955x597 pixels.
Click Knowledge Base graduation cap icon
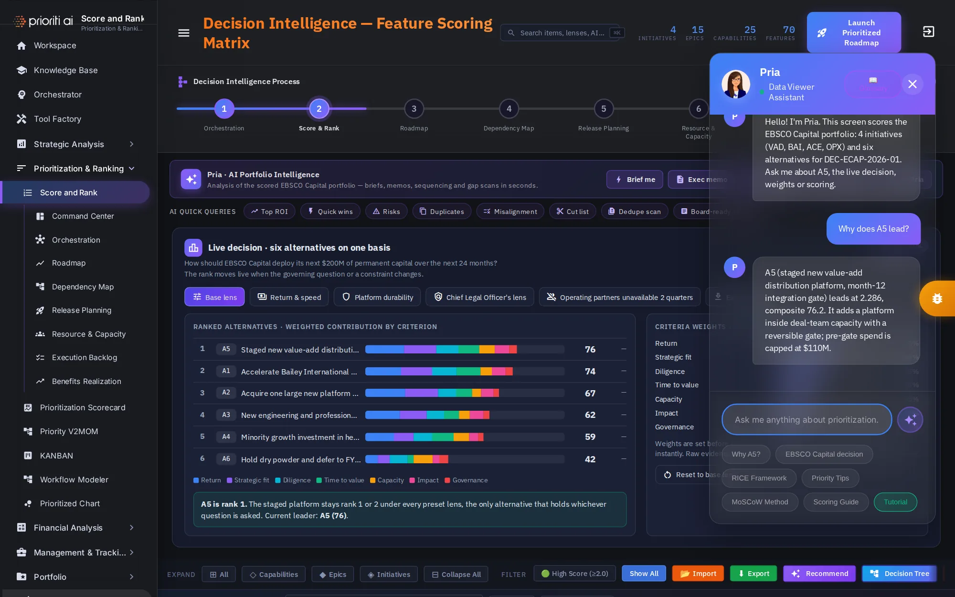click(21, 70)
